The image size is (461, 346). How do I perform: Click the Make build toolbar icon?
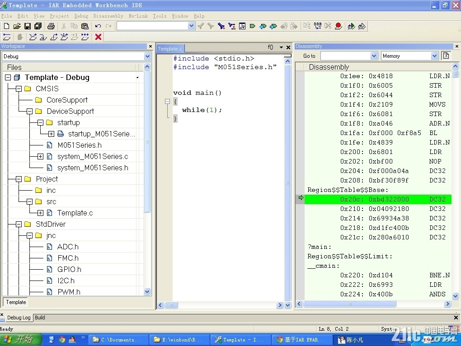pos(318,26)
